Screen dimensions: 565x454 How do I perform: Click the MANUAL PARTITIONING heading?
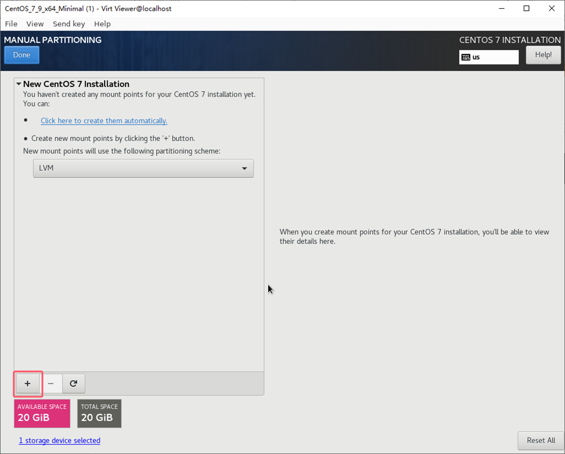53,40
